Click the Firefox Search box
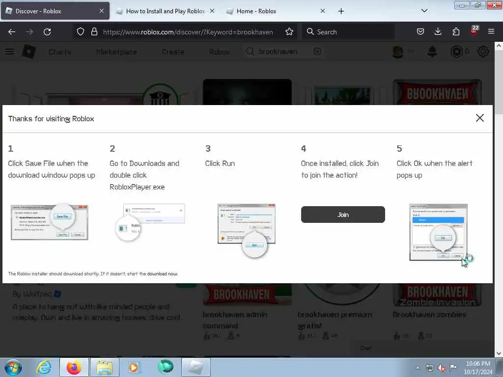Viewport: 503px width, 377px height. coord(348,32)
